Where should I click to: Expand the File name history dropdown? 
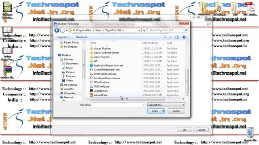tap(143, 105)
